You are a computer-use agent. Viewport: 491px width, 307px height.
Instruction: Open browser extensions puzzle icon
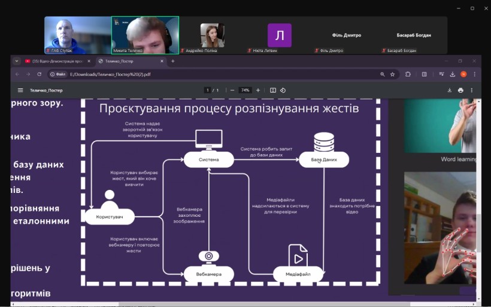[x=408, y=74]
